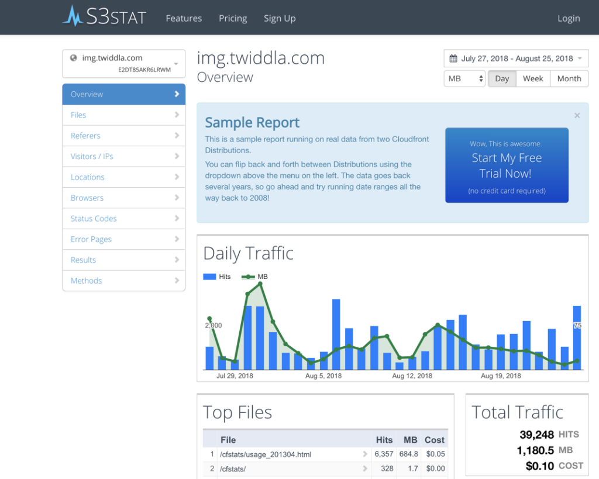Open the Referers section
The width and height of the screenshot is (599, 479).
point(124,136)
